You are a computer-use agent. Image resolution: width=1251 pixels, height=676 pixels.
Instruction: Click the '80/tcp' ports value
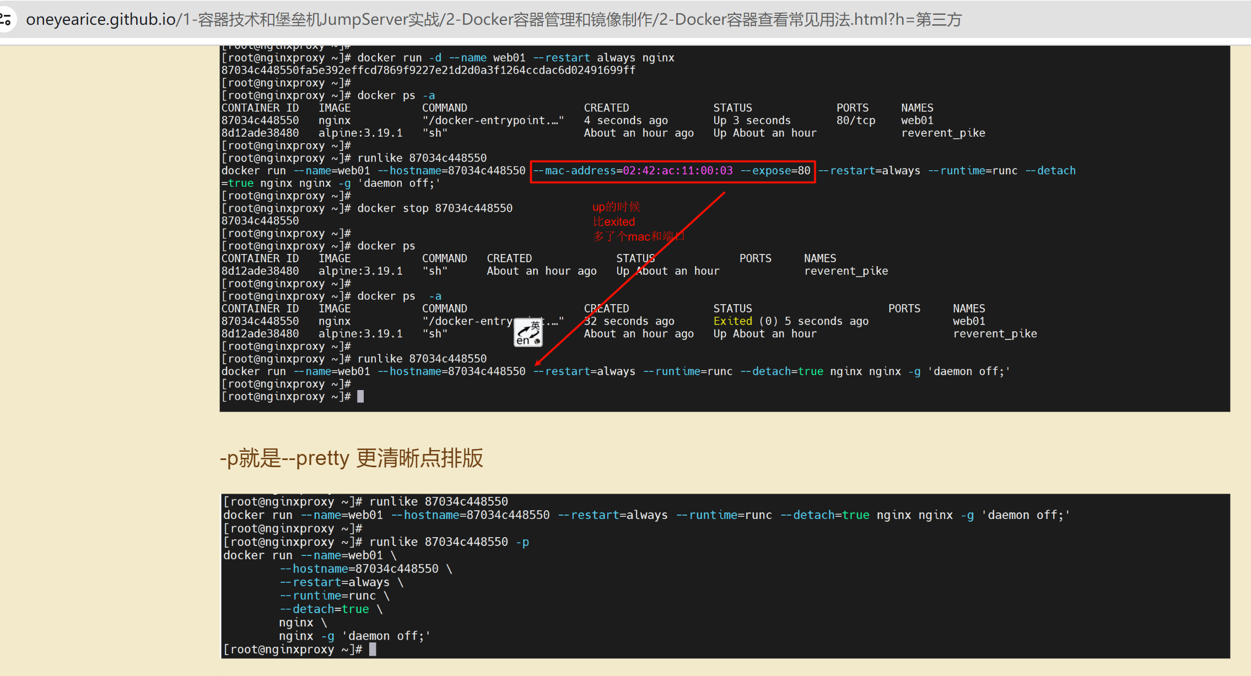tap(855, 121)
